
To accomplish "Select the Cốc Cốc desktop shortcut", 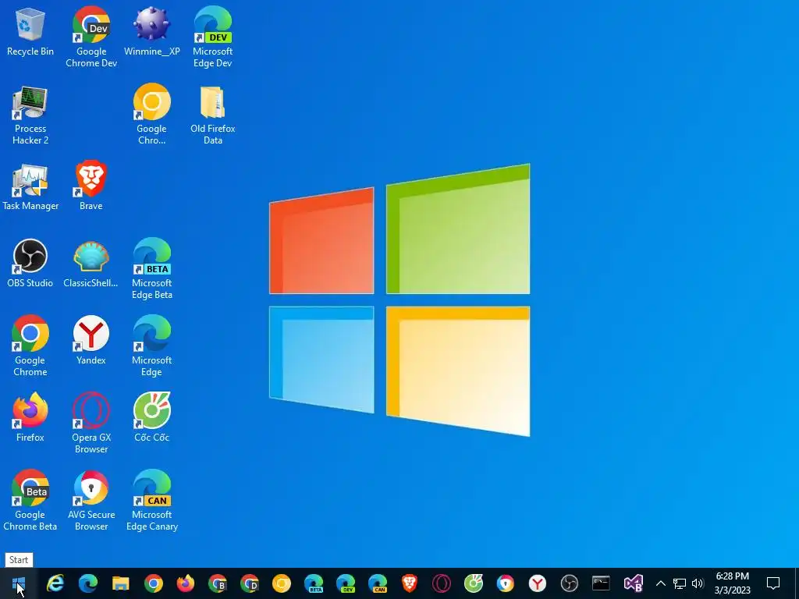I will click(x=152, y=418).
